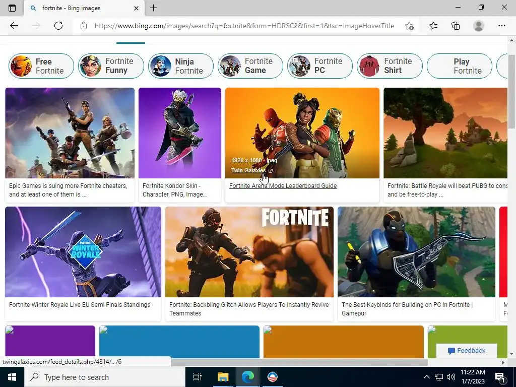
Task: Select the Free Fortnite suggestion chip
Action: coord(41,66)
